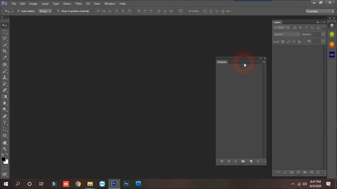Toggle Show Transform Controls checkbox
Viewport: 337px width, 189px height.
click(58, 11)
